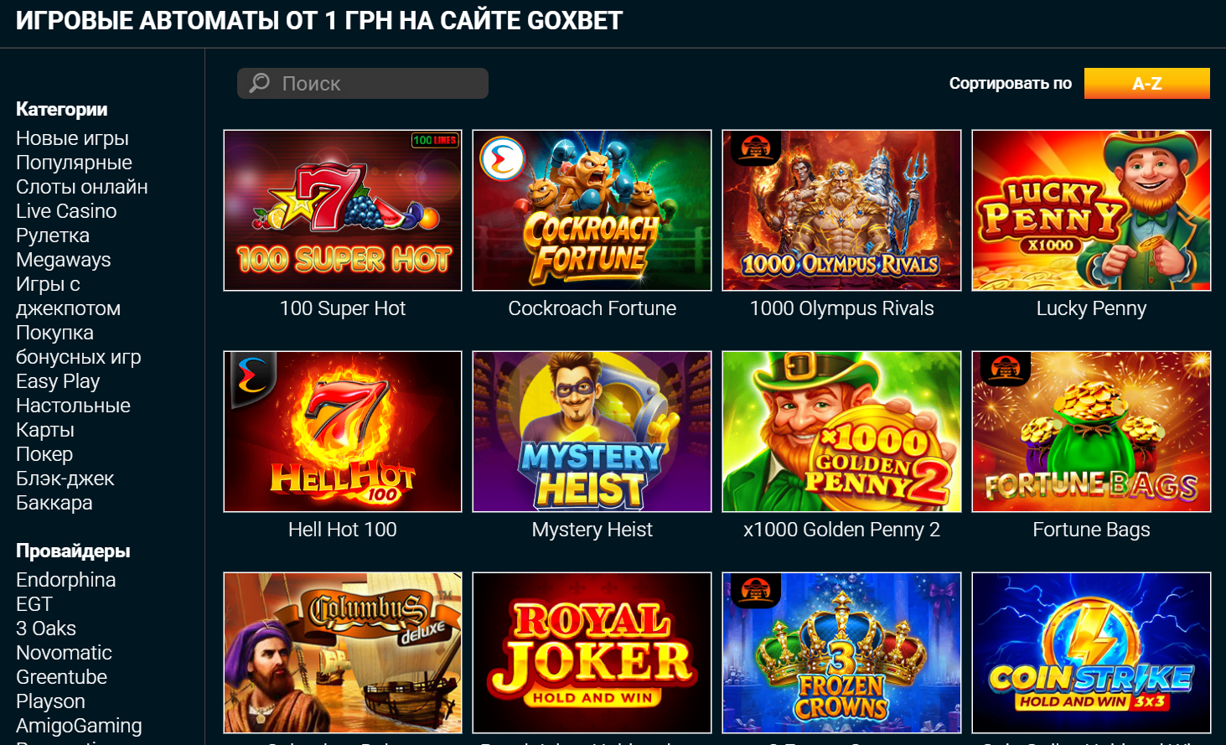Focus the Поиск search field
This screenshot has width=1226, height=745.
(x=363, y=83)
